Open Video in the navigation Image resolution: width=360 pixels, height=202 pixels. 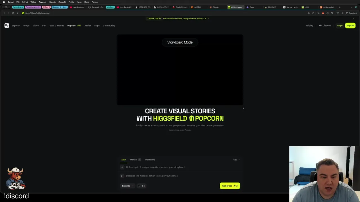pyautogui.click(x=36, y=26)
